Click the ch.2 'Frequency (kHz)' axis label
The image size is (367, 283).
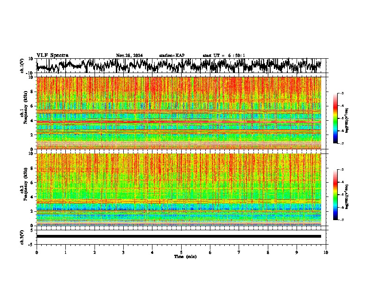pyautogui.click(x=25, y=184)
